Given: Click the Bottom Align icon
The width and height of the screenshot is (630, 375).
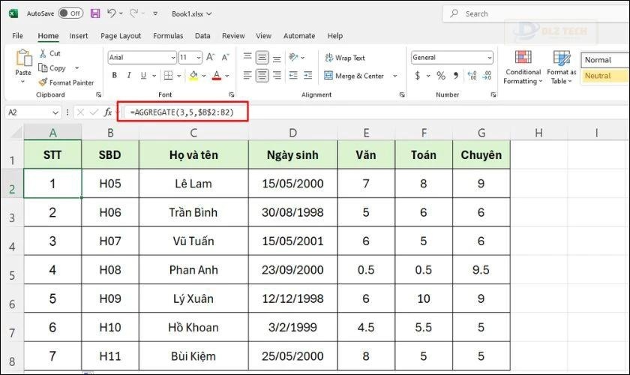Looking at the screenshot, I should (277, 58).
